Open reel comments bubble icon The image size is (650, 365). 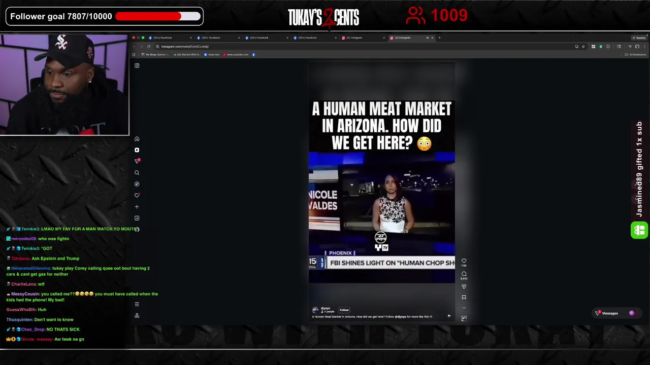(x=464, y=274)
